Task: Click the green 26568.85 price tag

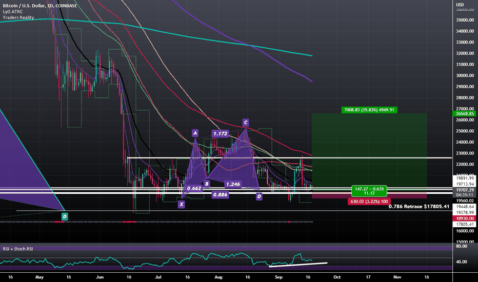Action: (465, 114)
